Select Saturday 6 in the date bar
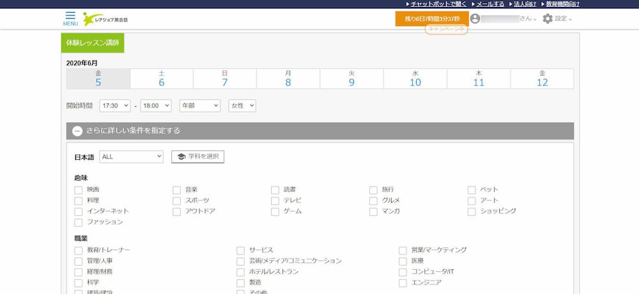Screen dimensions: 639x294 (162, 79)
